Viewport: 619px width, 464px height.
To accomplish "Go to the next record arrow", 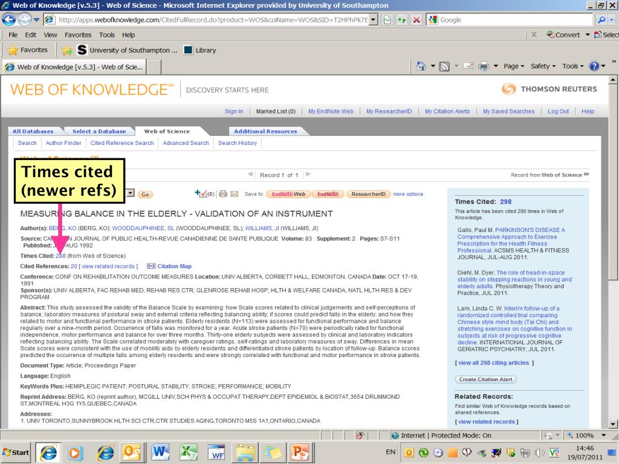I will click(x=308, y=174).
